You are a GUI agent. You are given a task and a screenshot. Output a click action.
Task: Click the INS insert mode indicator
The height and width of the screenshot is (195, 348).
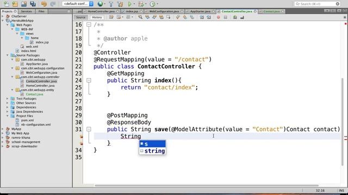pos(341,190)
